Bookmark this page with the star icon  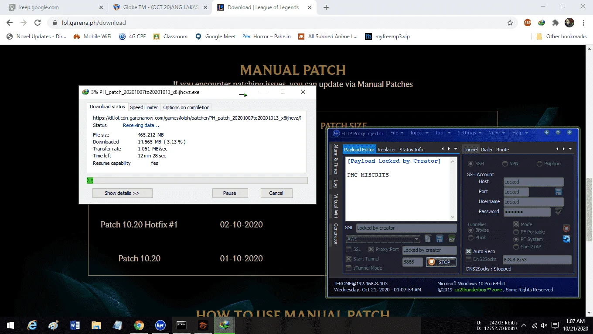tap(510, 23)
